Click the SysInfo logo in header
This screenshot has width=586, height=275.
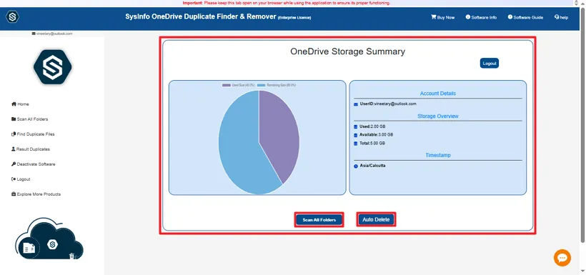(12, 17)
